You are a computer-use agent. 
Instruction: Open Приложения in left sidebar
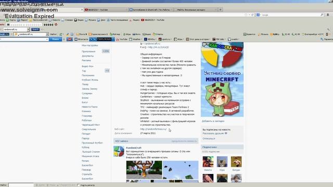[x=88, y=51]
